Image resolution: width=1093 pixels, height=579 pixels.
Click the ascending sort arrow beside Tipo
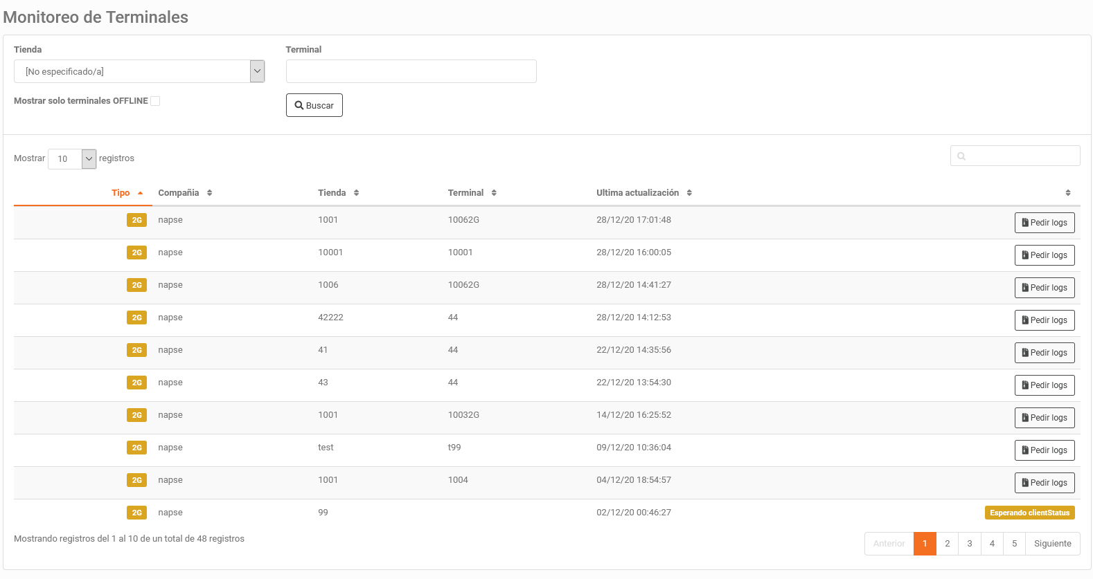pos(141,193)
